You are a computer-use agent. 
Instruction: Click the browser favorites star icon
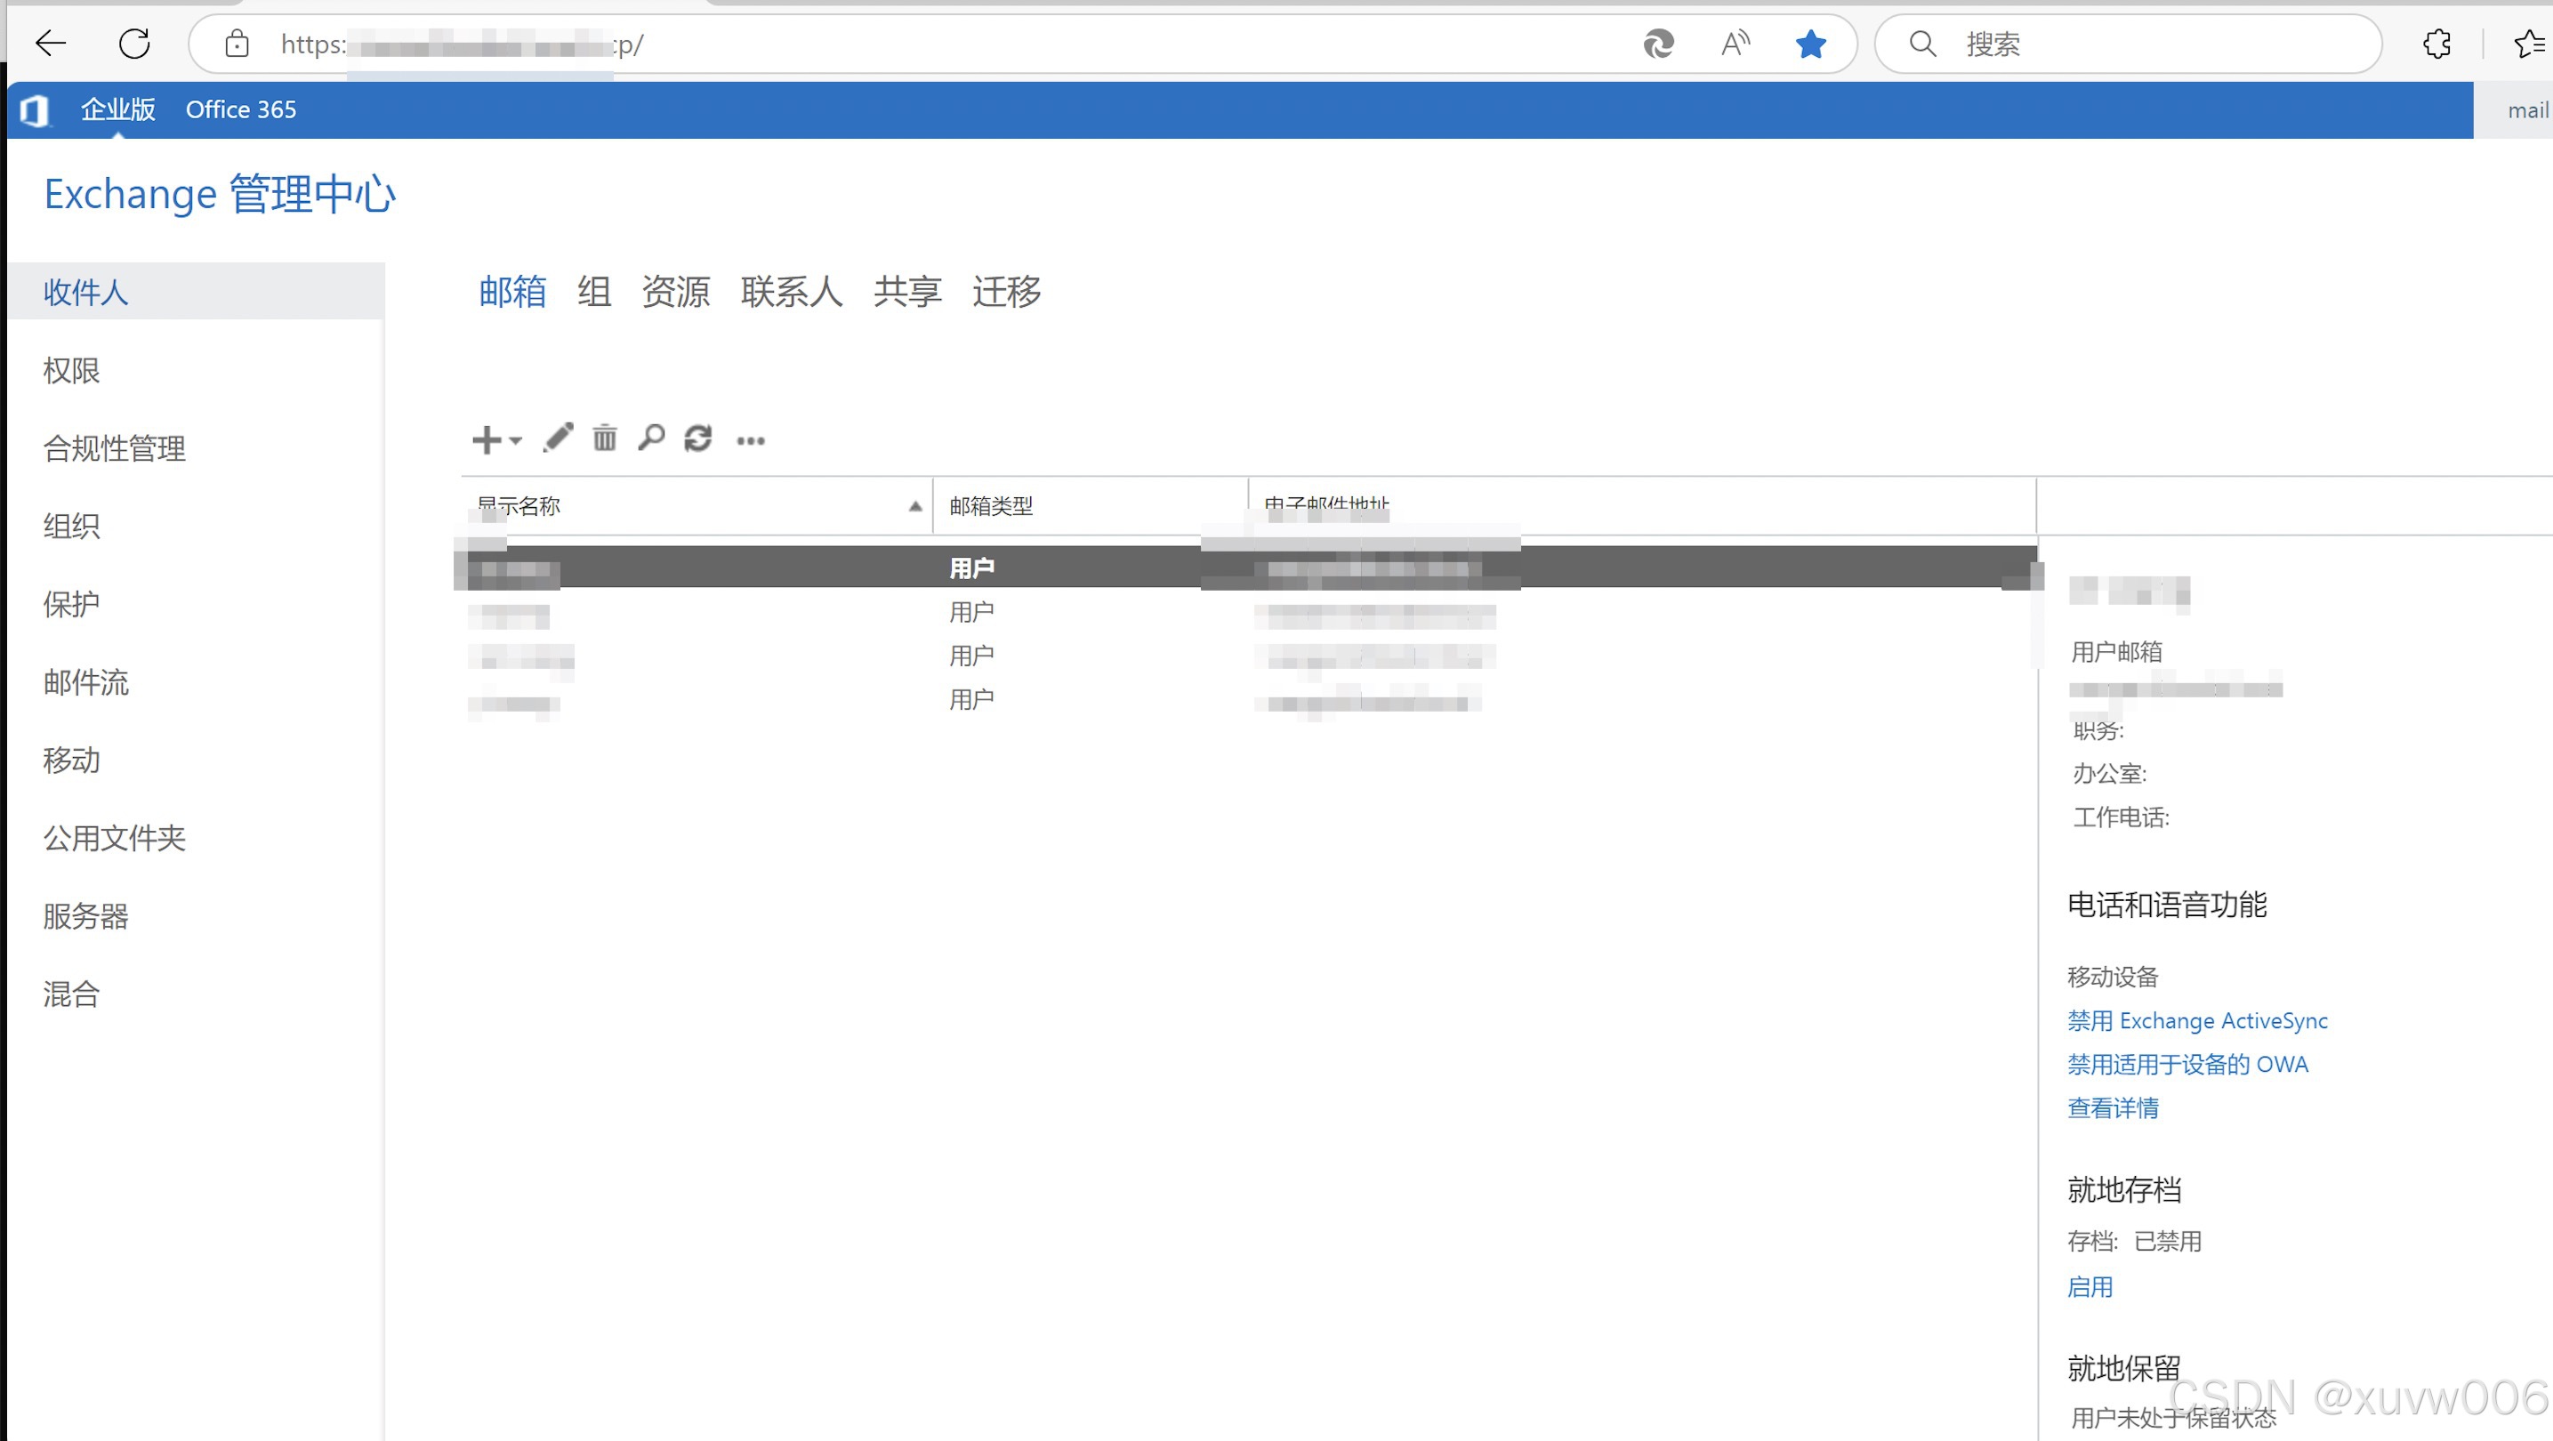pyautogui.click(x=1809, y=44)
